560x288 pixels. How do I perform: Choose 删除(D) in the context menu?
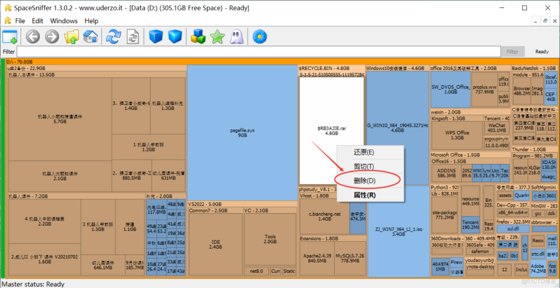click(371, 181)
